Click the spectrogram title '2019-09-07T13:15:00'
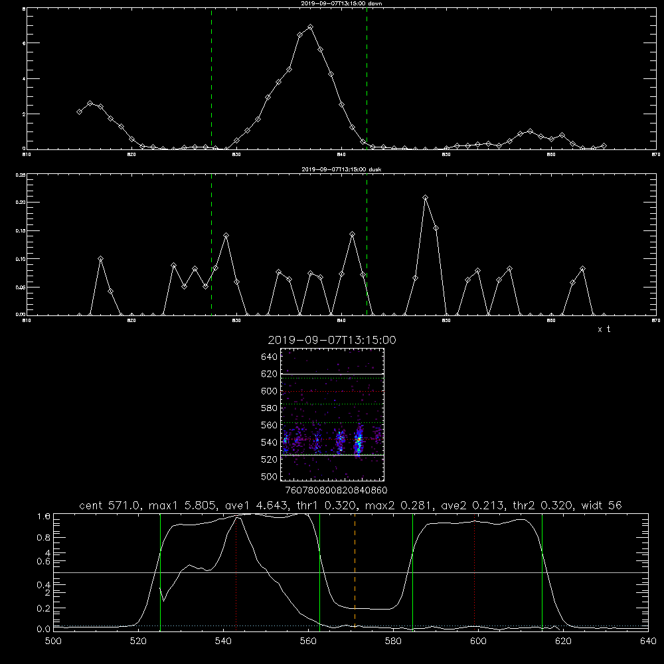This screenshot has height=664, width=664. 332,340
